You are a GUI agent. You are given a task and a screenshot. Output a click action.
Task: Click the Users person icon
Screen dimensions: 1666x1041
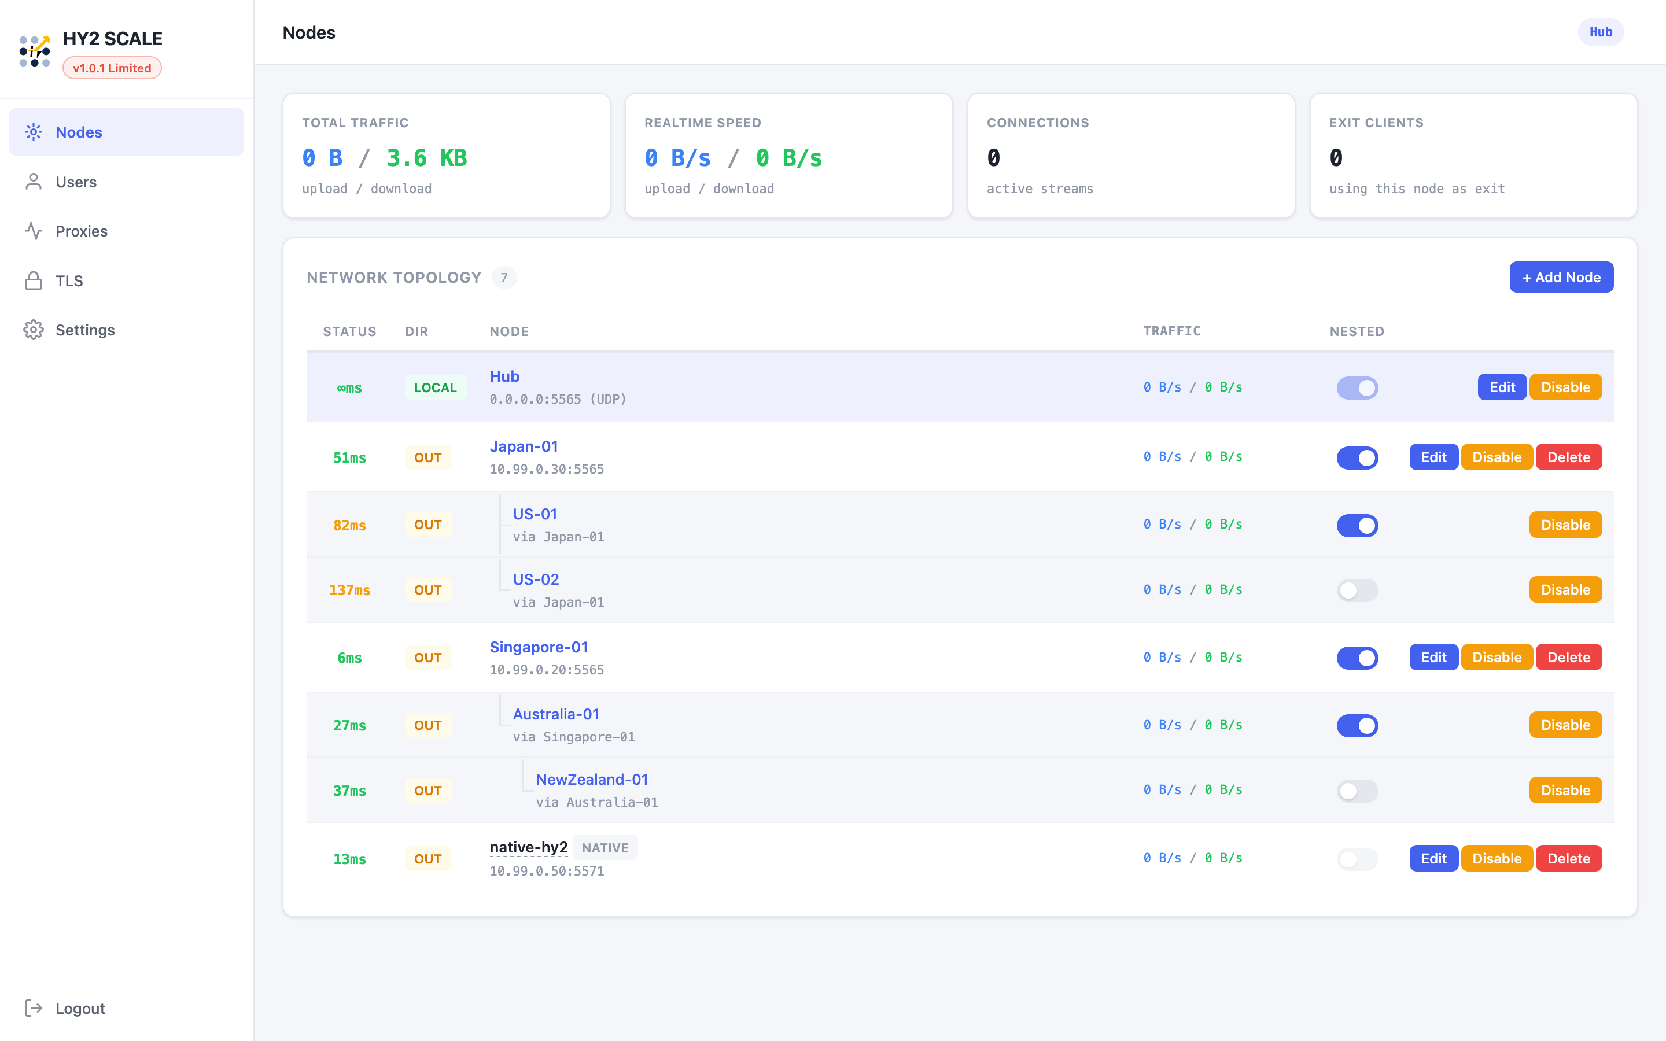[x=33, y=182]
